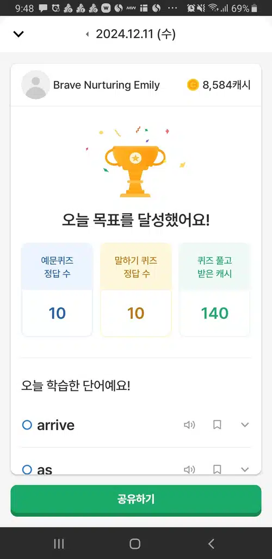
Task: Bookmark the word arrive
Action: click(217, 425)
